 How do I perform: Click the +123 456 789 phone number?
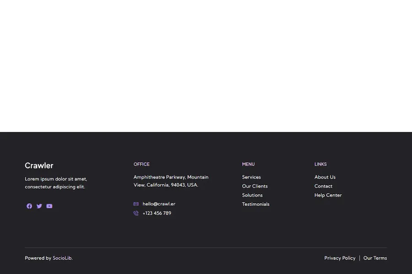tap(157, 213)
